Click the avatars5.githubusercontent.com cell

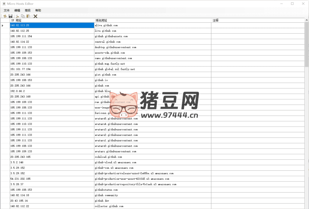pos(152,119)
